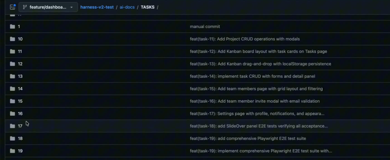Image resolution: width=390 pixels, height=160 pixels.
Task: Open the folder icon for directory 12
Action: tap(12, 64)
